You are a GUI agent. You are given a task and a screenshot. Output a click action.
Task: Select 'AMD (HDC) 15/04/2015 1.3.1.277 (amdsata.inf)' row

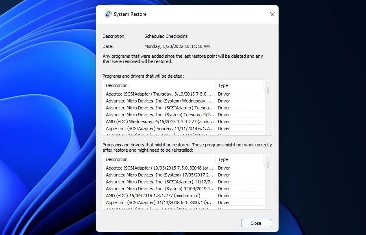pyautogui.click(x=184, y=196)
